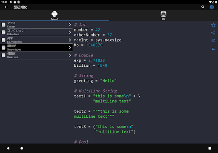
Task: Click the '# String' comment
Action: [83, 76]
